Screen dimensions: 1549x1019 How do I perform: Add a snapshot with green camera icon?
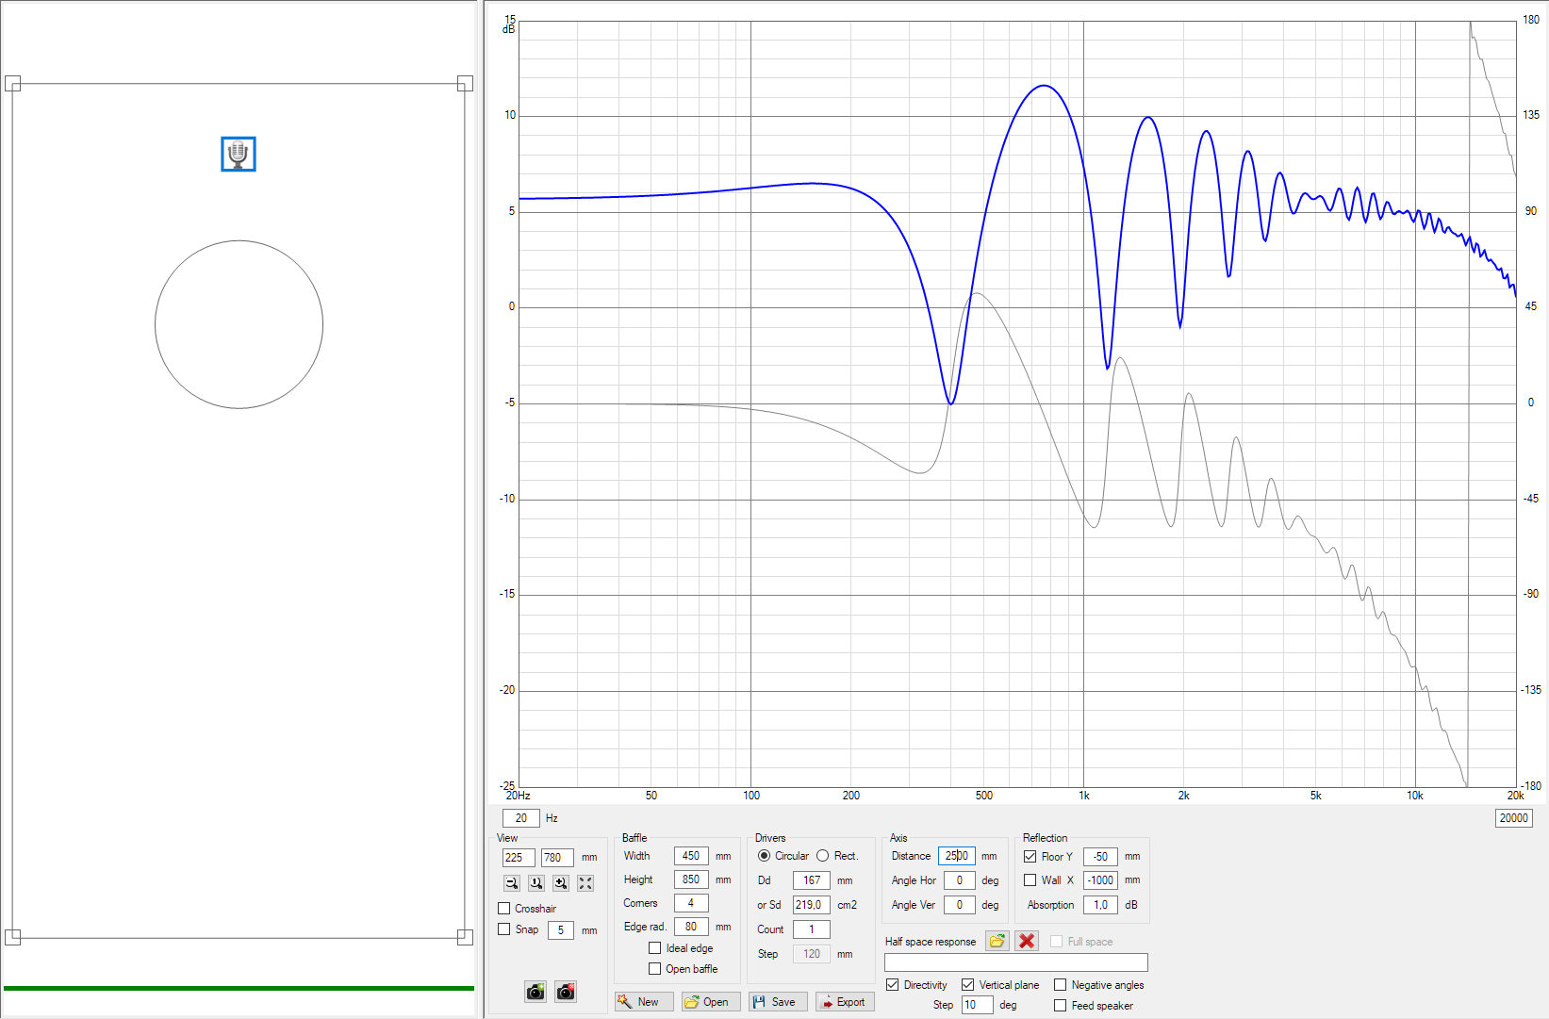tap(536, 992)
